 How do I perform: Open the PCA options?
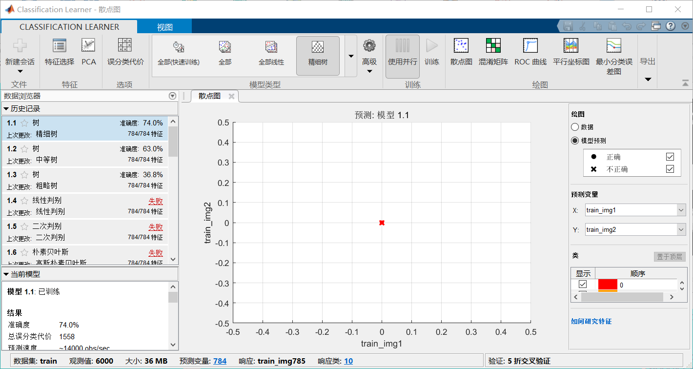coord(88,53)
